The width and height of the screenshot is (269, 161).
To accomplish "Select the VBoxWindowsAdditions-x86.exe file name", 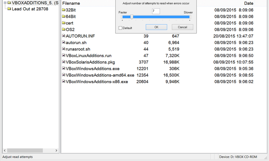I will tap(97, 82).
